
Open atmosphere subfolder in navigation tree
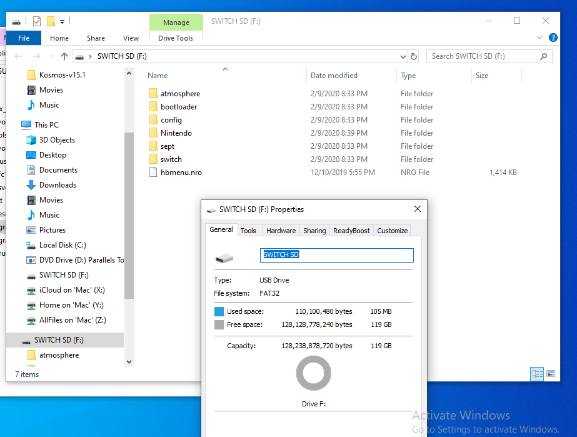[x=59, y=355]
